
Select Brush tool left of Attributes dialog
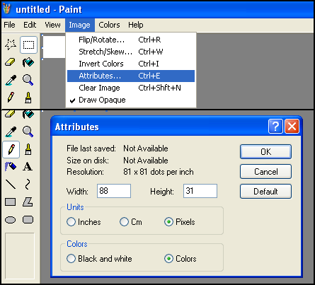(28, 149)
